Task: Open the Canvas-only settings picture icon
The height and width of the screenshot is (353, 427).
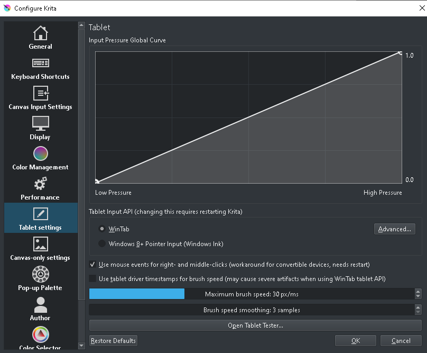Action: click(x=41, y=244)
